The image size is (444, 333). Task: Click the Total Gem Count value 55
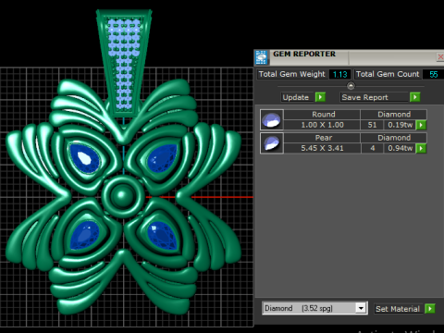[434, 74]
